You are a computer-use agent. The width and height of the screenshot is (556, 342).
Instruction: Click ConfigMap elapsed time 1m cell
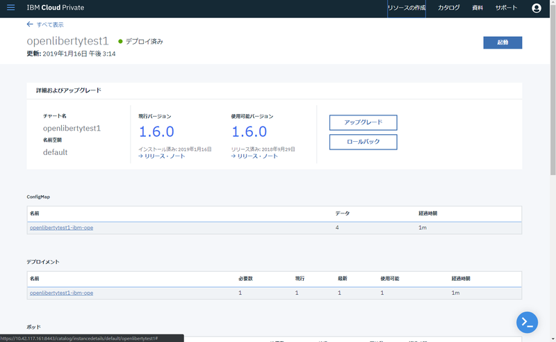point(423,228)
